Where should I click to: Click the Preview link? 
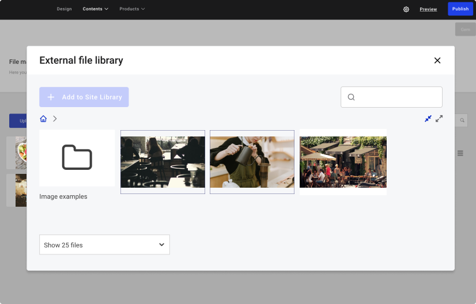428,9
